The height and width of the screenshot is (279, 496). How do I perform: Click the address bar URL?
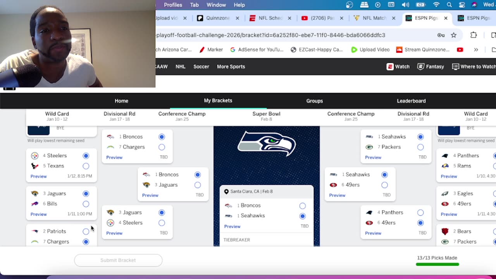click(271, 35)
